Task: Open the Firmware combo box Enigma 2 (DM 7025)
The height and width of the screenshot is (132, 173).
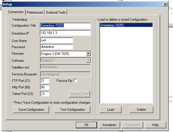Action: point(65,54)
